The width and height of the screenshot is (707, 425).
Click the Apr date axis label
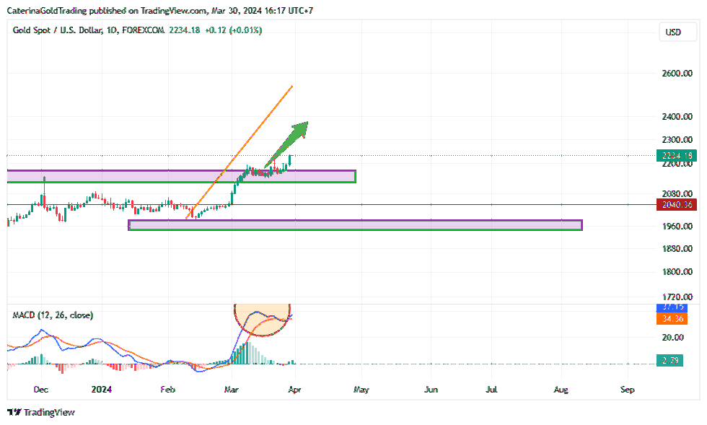tap(294, 390)
